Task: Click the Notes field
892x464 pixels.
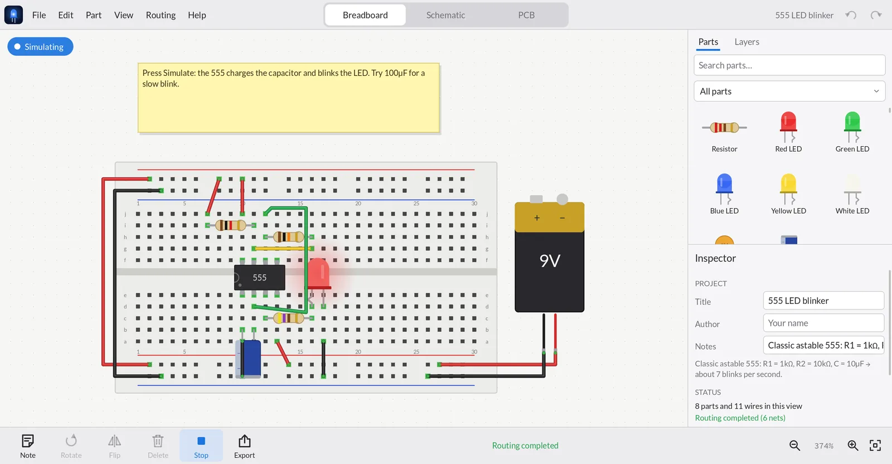Action: click(823, 345)
